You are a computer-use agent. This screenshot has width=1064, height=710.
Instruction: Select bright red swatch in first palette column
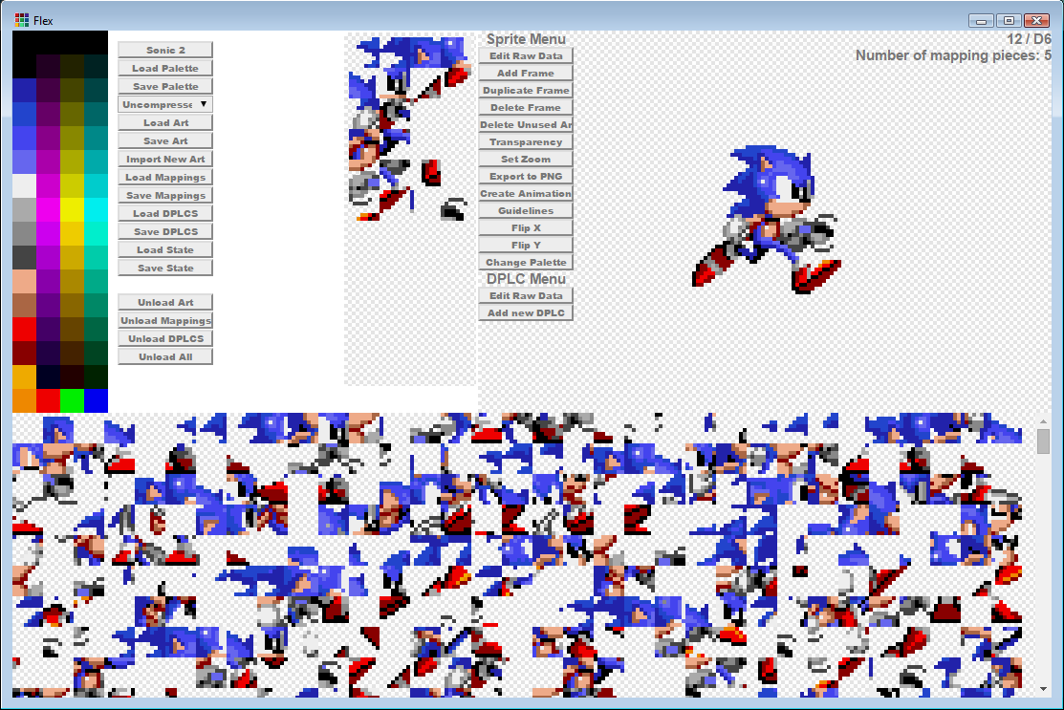(x=25, y=330)
